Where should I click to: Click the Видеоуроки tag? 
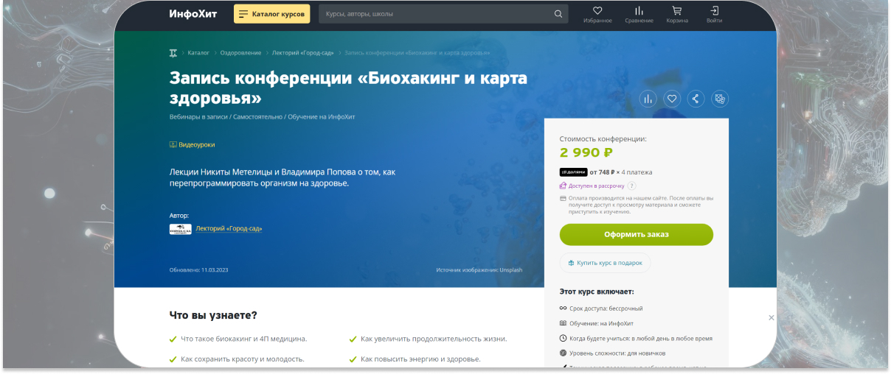[x=193, y=145]
